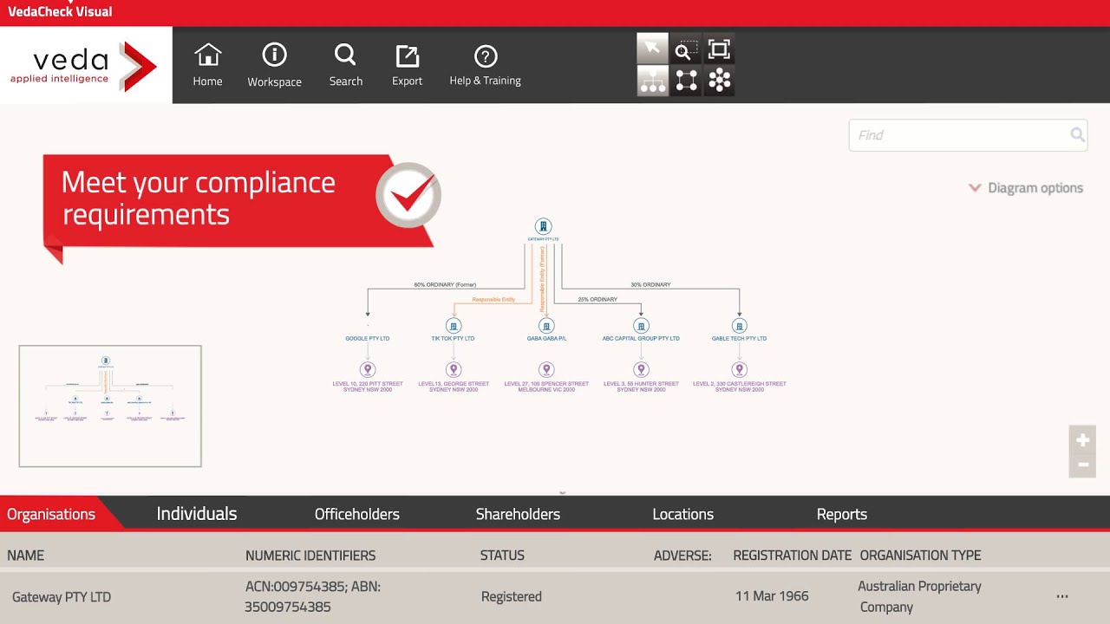Click the Gateway PTY LTD table row name
Viewport: 1110px width, 624px height.
pos(62,597)
